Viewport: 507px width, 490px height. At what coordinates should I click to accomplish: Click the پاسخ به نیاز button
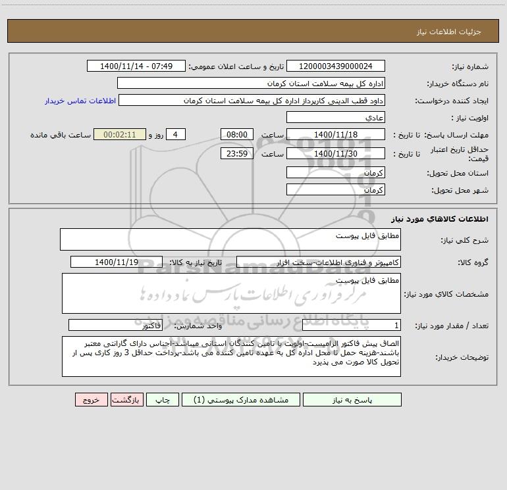352,400
